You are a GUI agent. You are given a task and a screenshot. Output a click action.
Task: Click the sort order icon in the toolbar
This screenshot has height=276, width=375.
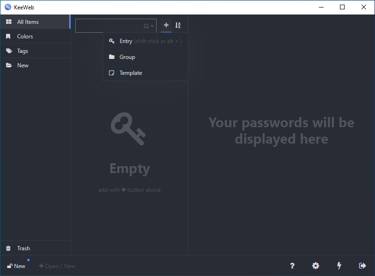178,25
